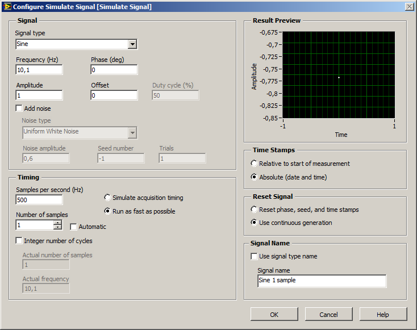Screen dimensions: 417x330
Task: Click the -0,675 amplitude scale value
Action: pos(269,32)
